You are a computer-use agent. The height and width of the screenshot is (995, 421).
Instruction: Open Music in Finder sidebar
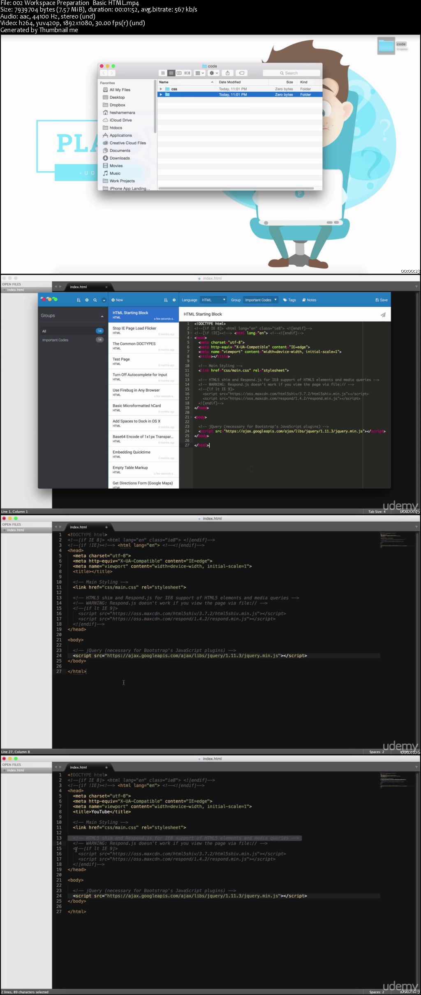coord(115,174)
